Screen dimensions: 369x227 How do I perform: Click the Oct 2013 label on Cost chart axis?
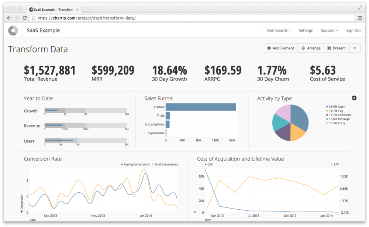click(290, 216)
